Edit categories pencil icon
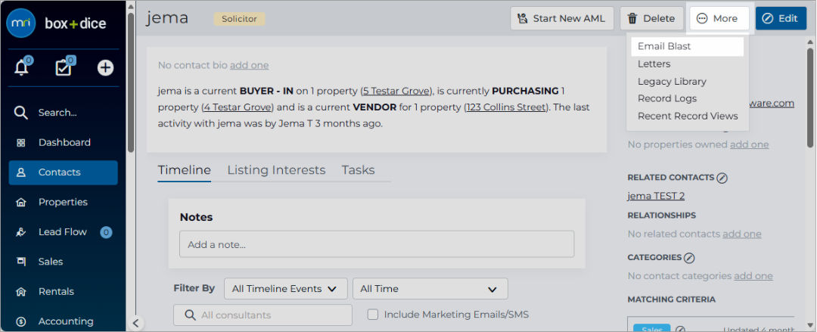Screen dimensions: 817x332 [x=689, y=257]
